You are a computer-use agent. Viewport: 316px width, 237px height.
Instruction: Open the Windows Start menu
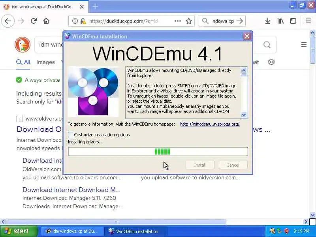coord(19,231)
